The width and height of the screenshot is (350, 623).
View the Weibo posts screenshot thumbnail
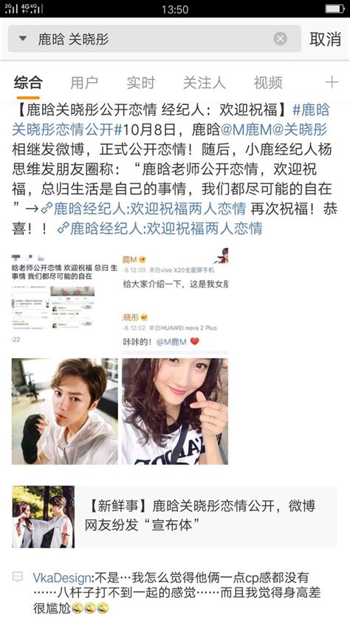175,301
